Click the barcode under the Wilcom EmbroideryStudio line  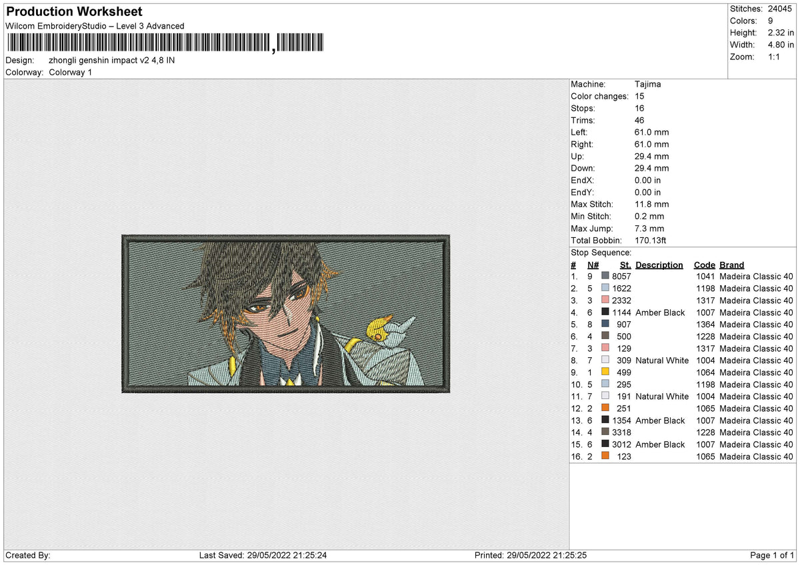pos(165,44)
